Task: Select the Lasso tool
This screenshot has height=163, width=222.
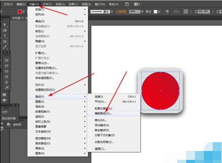Action: [x=5, y=30]
